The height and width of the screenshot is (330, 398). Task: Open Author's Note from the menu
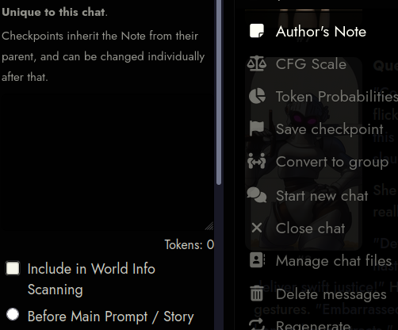point(321,32)
